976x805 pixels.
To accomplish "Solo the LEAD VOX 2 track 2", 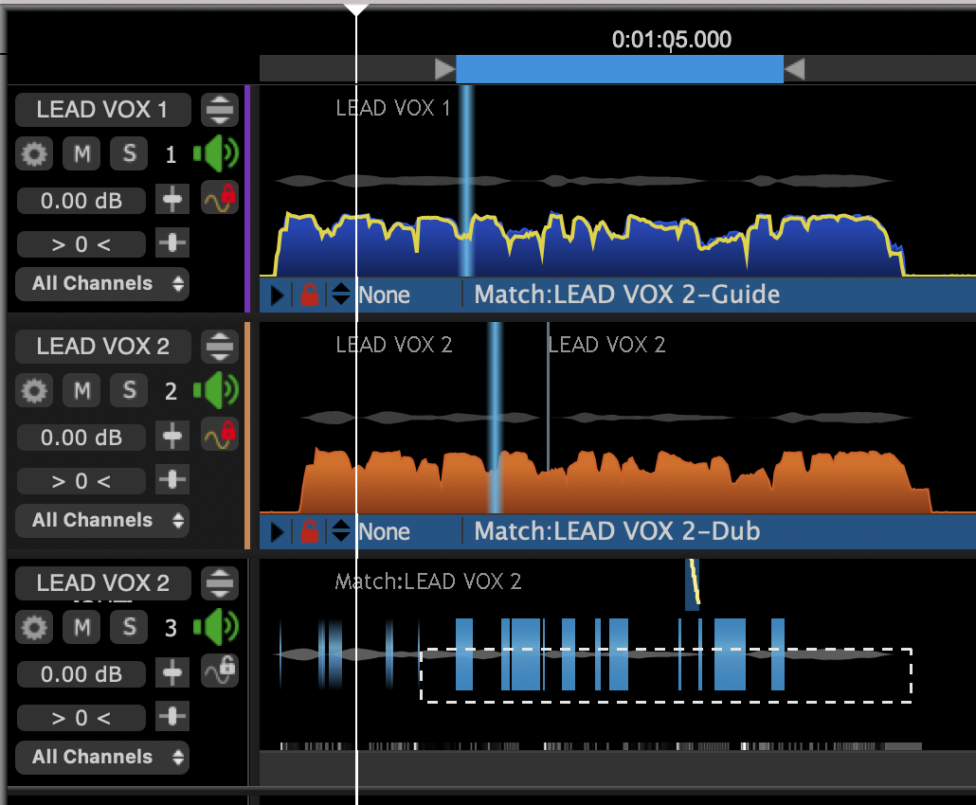I will [130, 390].
